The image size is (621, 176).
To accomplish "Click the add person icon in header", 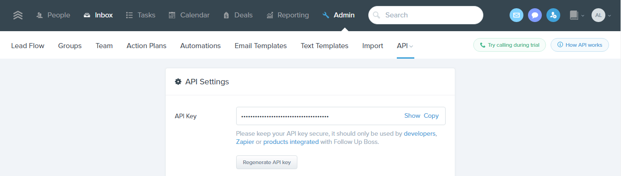I will [553, 15].
